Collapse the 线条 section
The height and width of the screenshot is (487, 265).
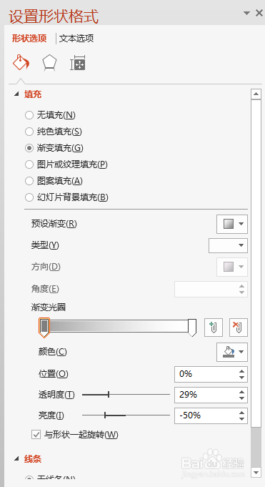tap(16, 458)
